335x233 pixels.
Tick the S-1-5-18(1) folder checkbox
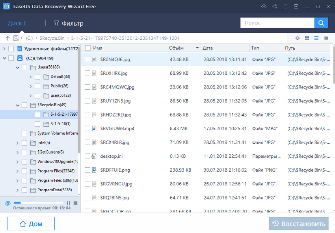pyautogui.click(x=37, y=124)
